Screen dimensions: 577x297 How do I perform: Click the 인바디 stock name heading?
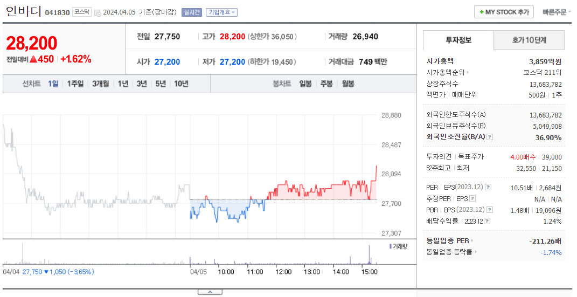point(23,11)
